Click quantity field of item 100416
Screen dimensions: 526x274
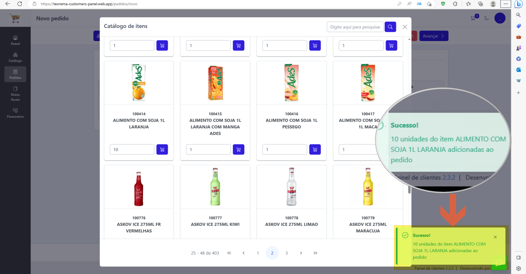[x=285, y=149]
